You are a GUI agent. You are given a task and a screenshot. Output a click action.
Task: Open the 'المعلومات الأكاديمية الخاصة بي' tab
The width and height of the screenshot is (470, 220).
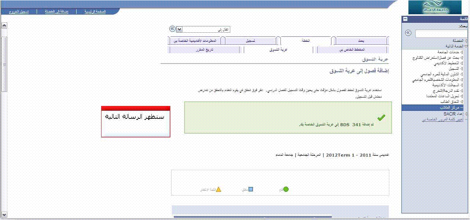click(195, 40)
